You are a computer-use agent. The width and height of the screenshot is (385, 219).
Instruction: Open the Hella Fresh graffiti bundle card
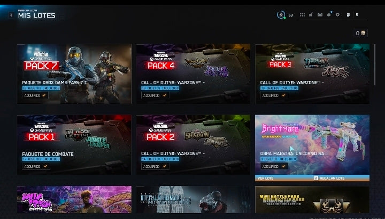pyautogui.click(x=74, y=199)
